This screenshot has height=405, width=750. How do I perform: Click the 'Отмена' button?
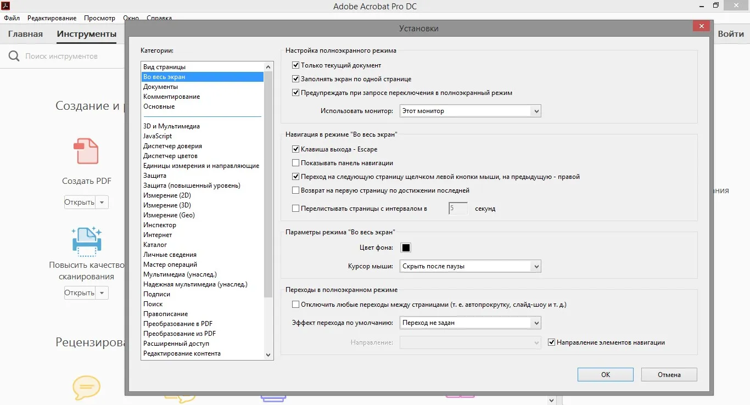tap(669, 375)
